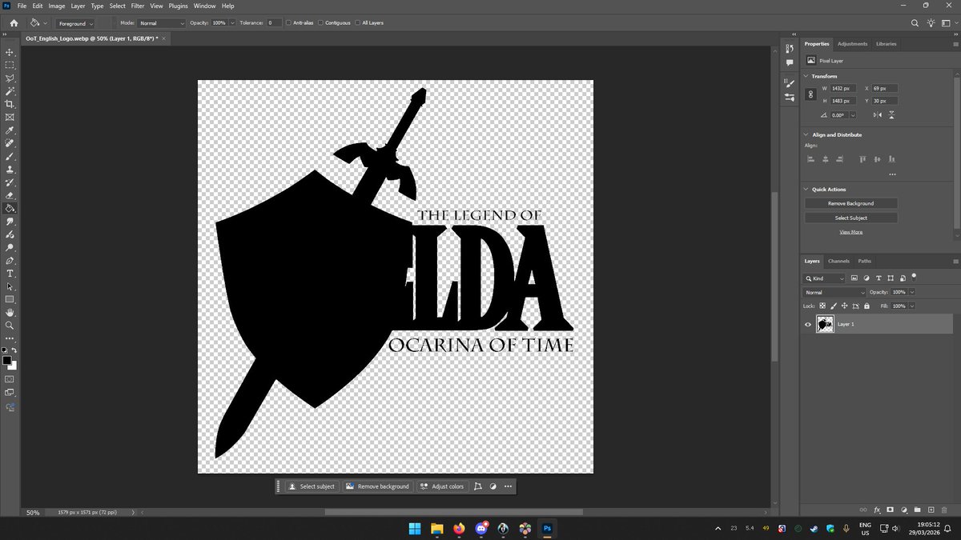Open the Filter menu
The image size is (961, 540).
point(138,6)
